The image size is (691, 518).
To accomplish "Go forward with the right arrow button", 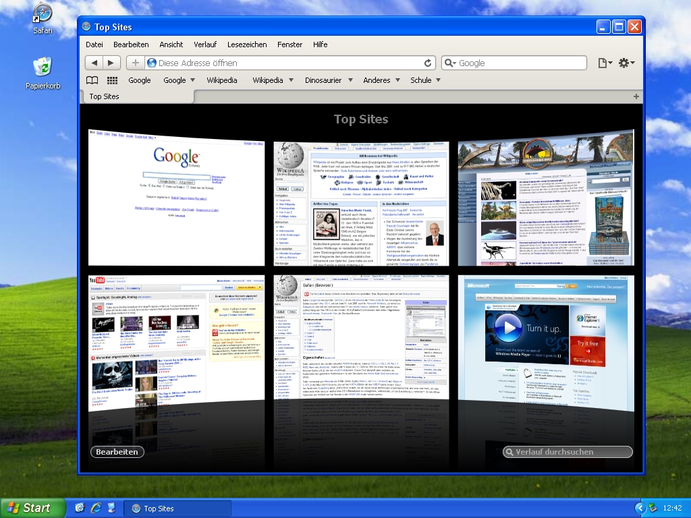I will (x=111, y=63).
